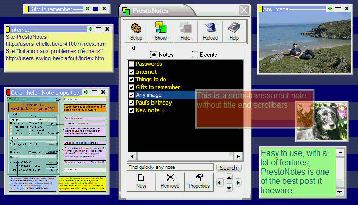This screenshot has height=205, width=358.
Task: Create a note with the New button
Action: pos(141,181)
